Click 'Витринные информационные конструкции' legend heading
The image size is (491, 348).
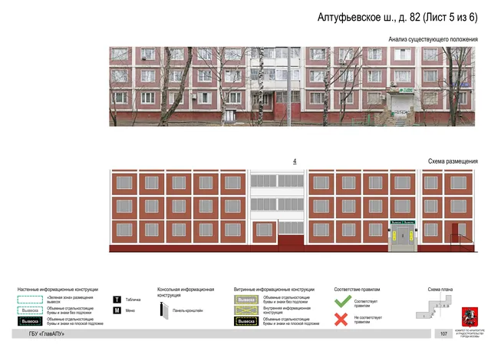[274, 290]
